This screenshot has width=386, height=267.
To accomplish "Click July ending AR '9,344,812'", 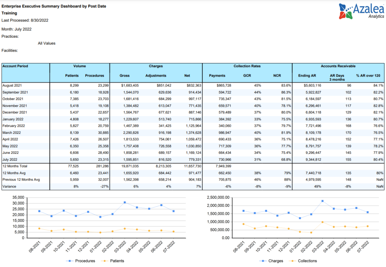I will (313, 160).
